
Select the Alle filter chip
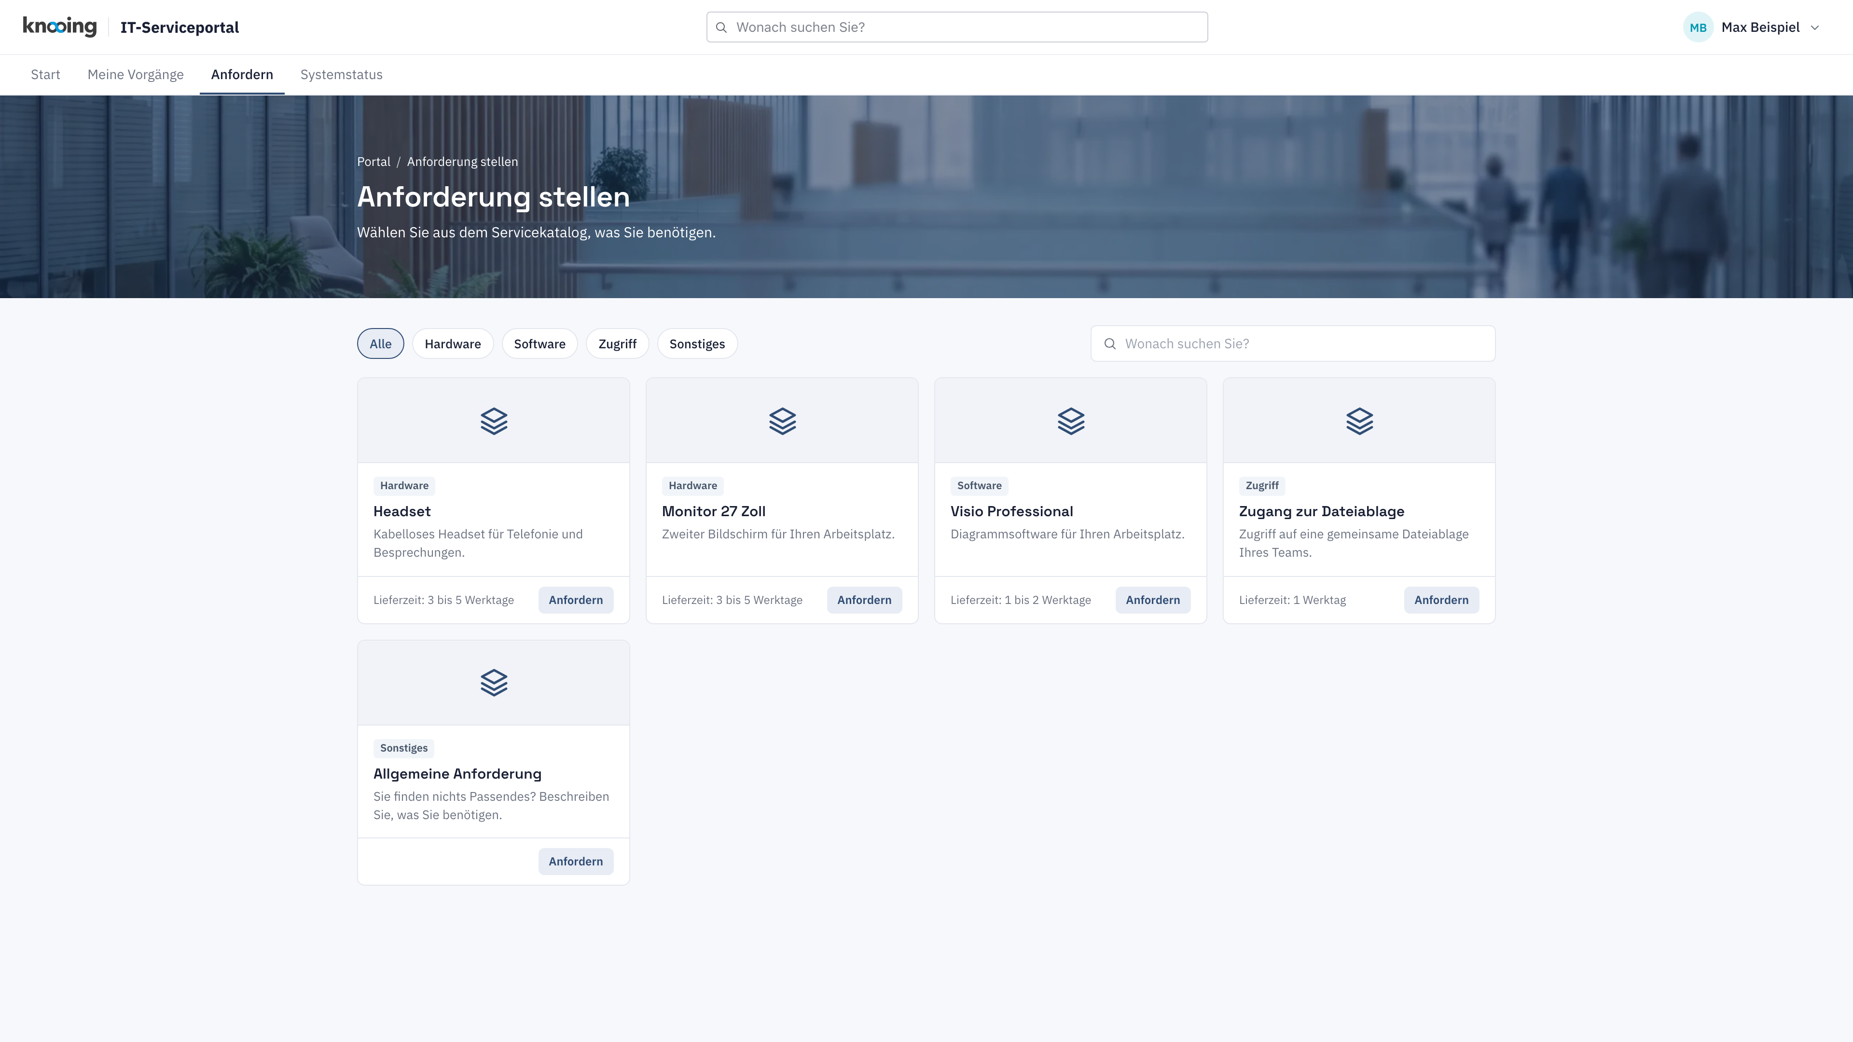381,344
